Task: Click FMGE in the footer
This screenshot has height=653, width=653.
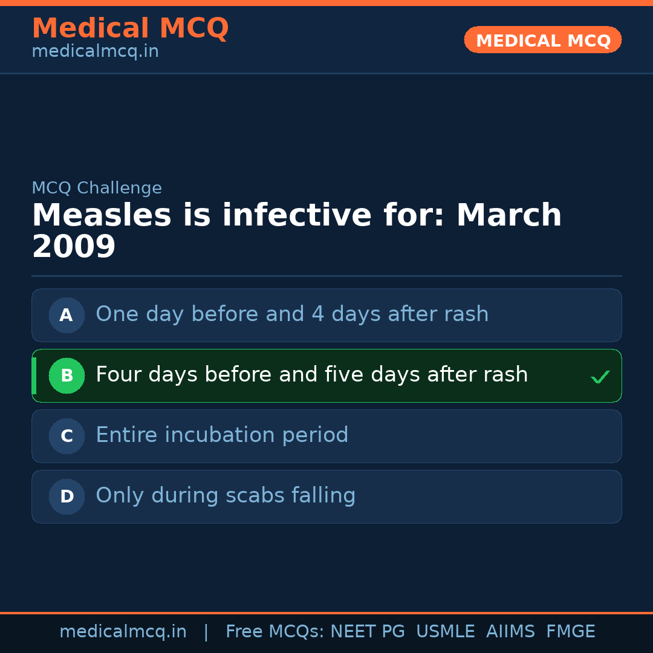Action: click(570, 632)
